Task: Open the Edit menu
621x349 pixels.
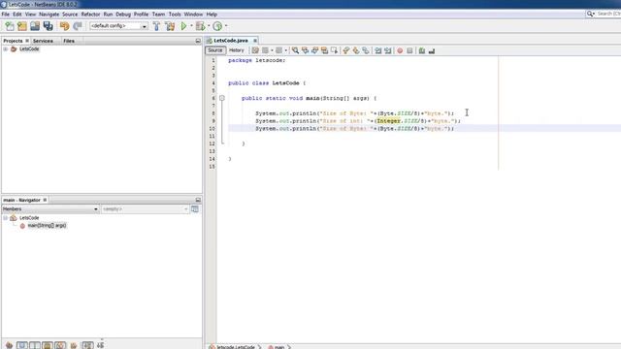Action: 17,15
